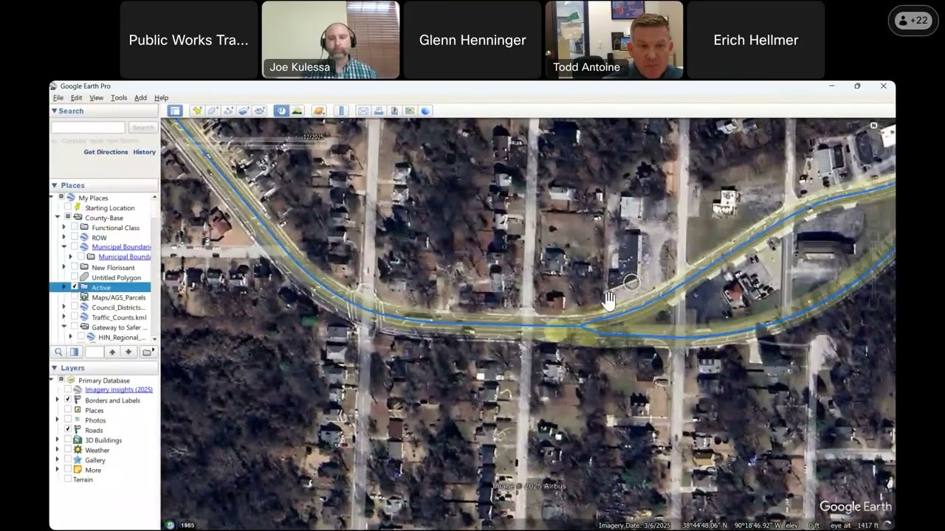Check the Untitled Polygon checkbox
945x531 pixels.
75,277
